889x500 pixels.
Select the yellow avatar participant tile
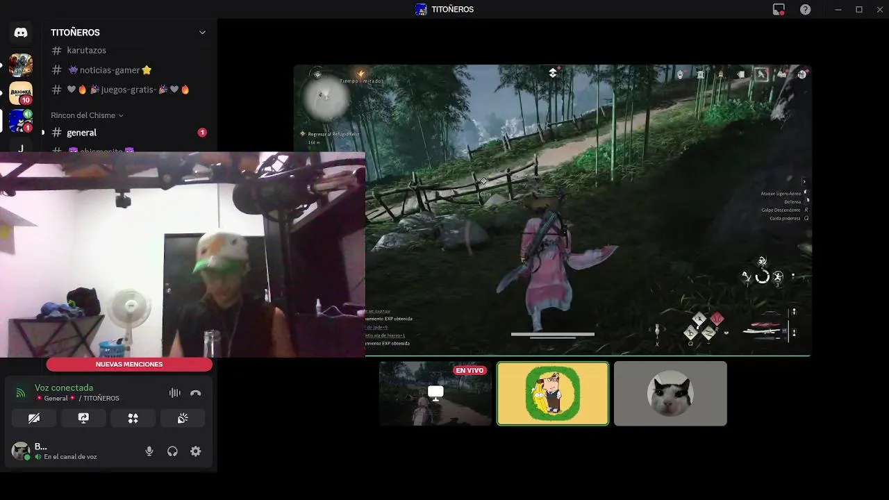[x=553, y=393]
